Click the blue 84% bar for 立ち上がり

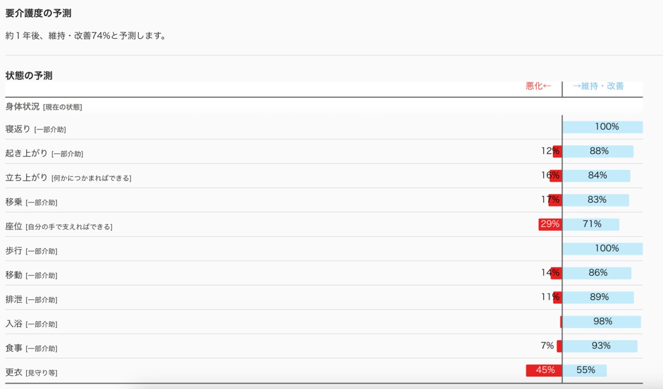coord(596,176)
